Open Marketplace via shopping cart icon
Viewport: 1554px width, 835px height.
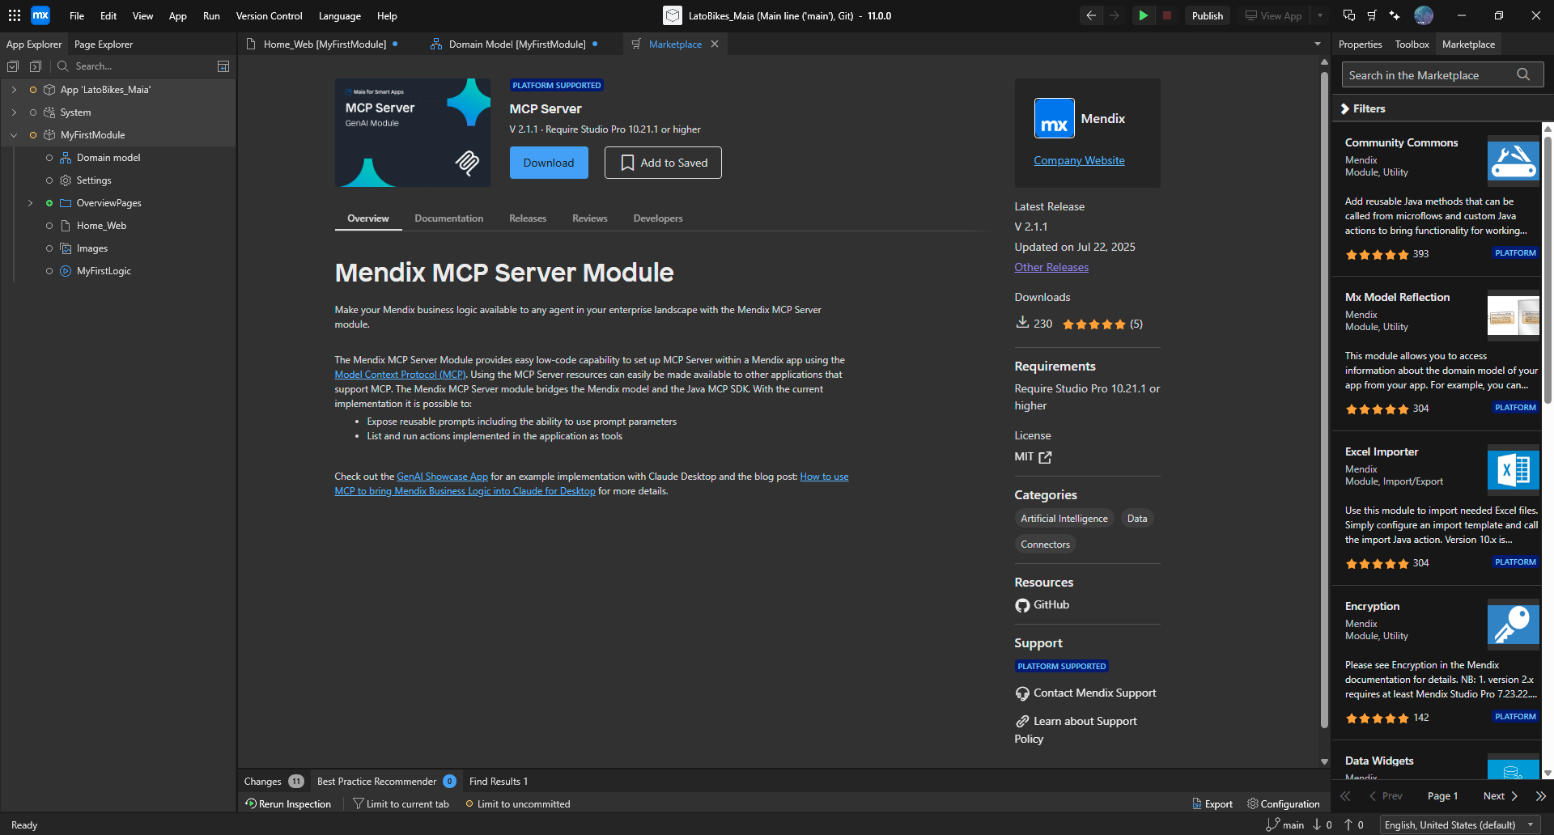tap(1372, 15)
